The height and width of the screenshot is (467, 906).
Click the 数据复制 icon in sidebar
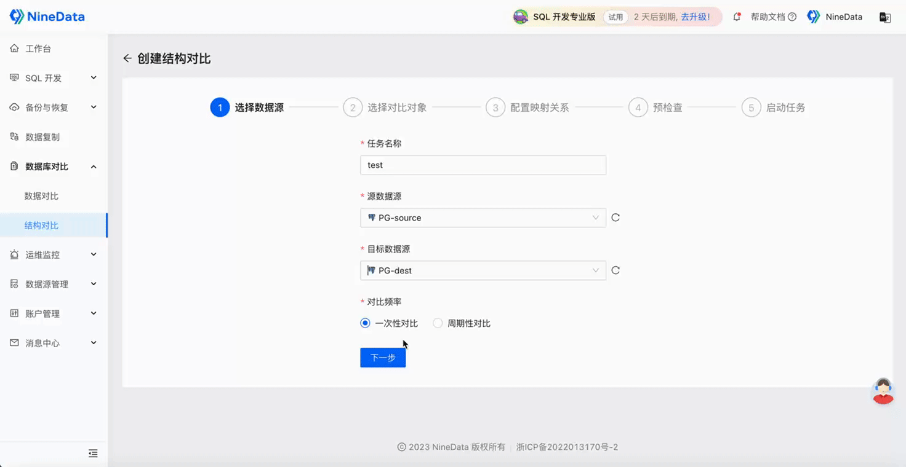tap(14, 137)
